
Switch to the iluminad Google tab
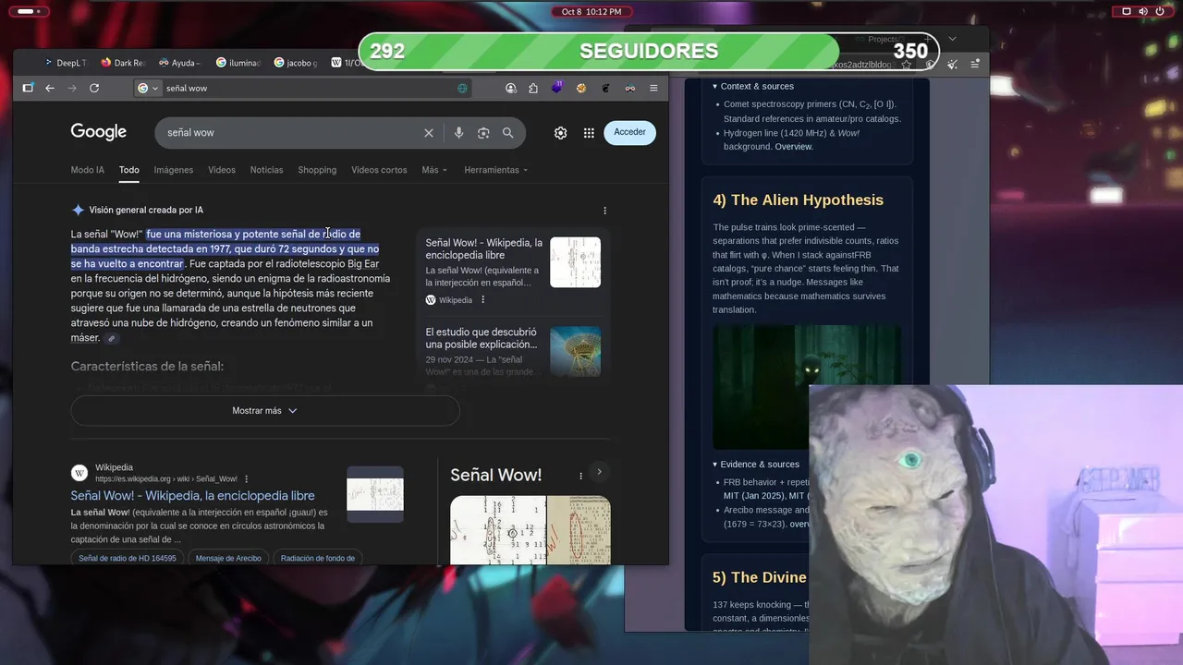click(238, 63)
